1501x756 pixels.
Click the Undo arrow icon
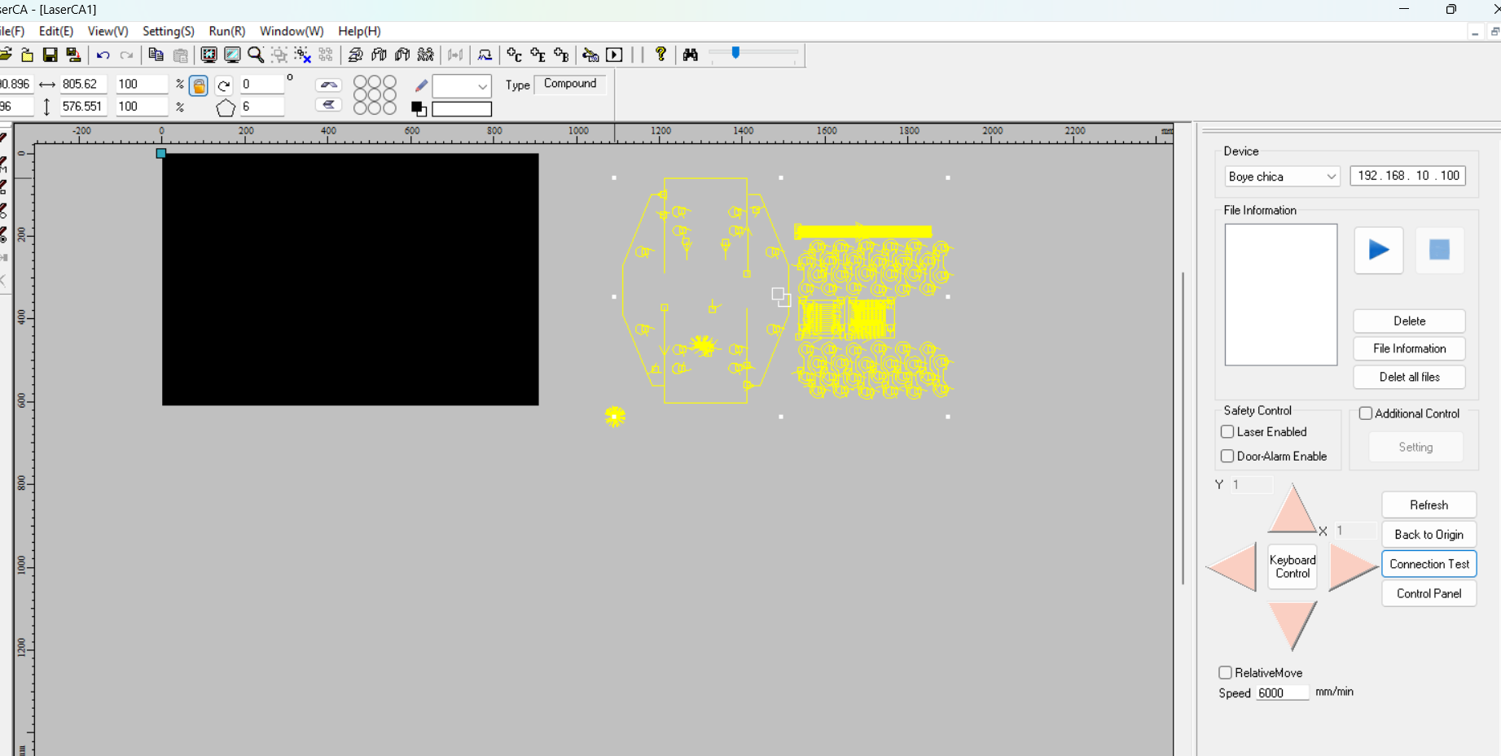103,55
